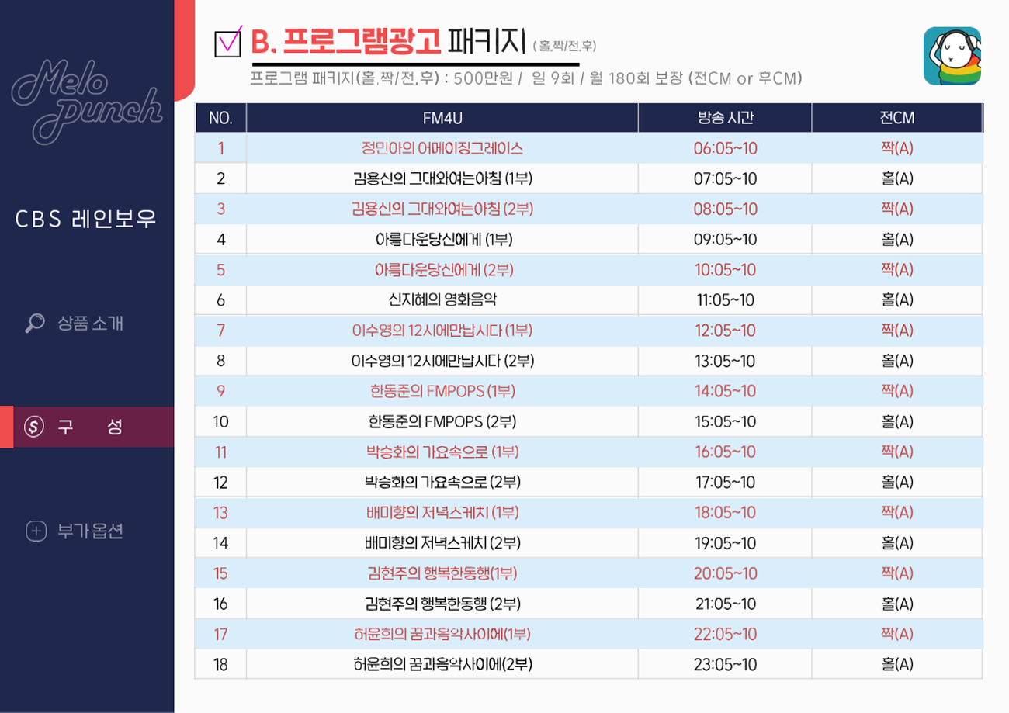
Task: Select the 신지혜의 영화음악 program row
Action: 442,299
